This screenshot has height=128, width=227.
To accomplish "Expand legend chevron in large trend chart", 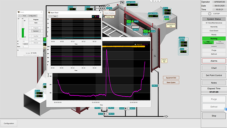I will click(135, 44).
